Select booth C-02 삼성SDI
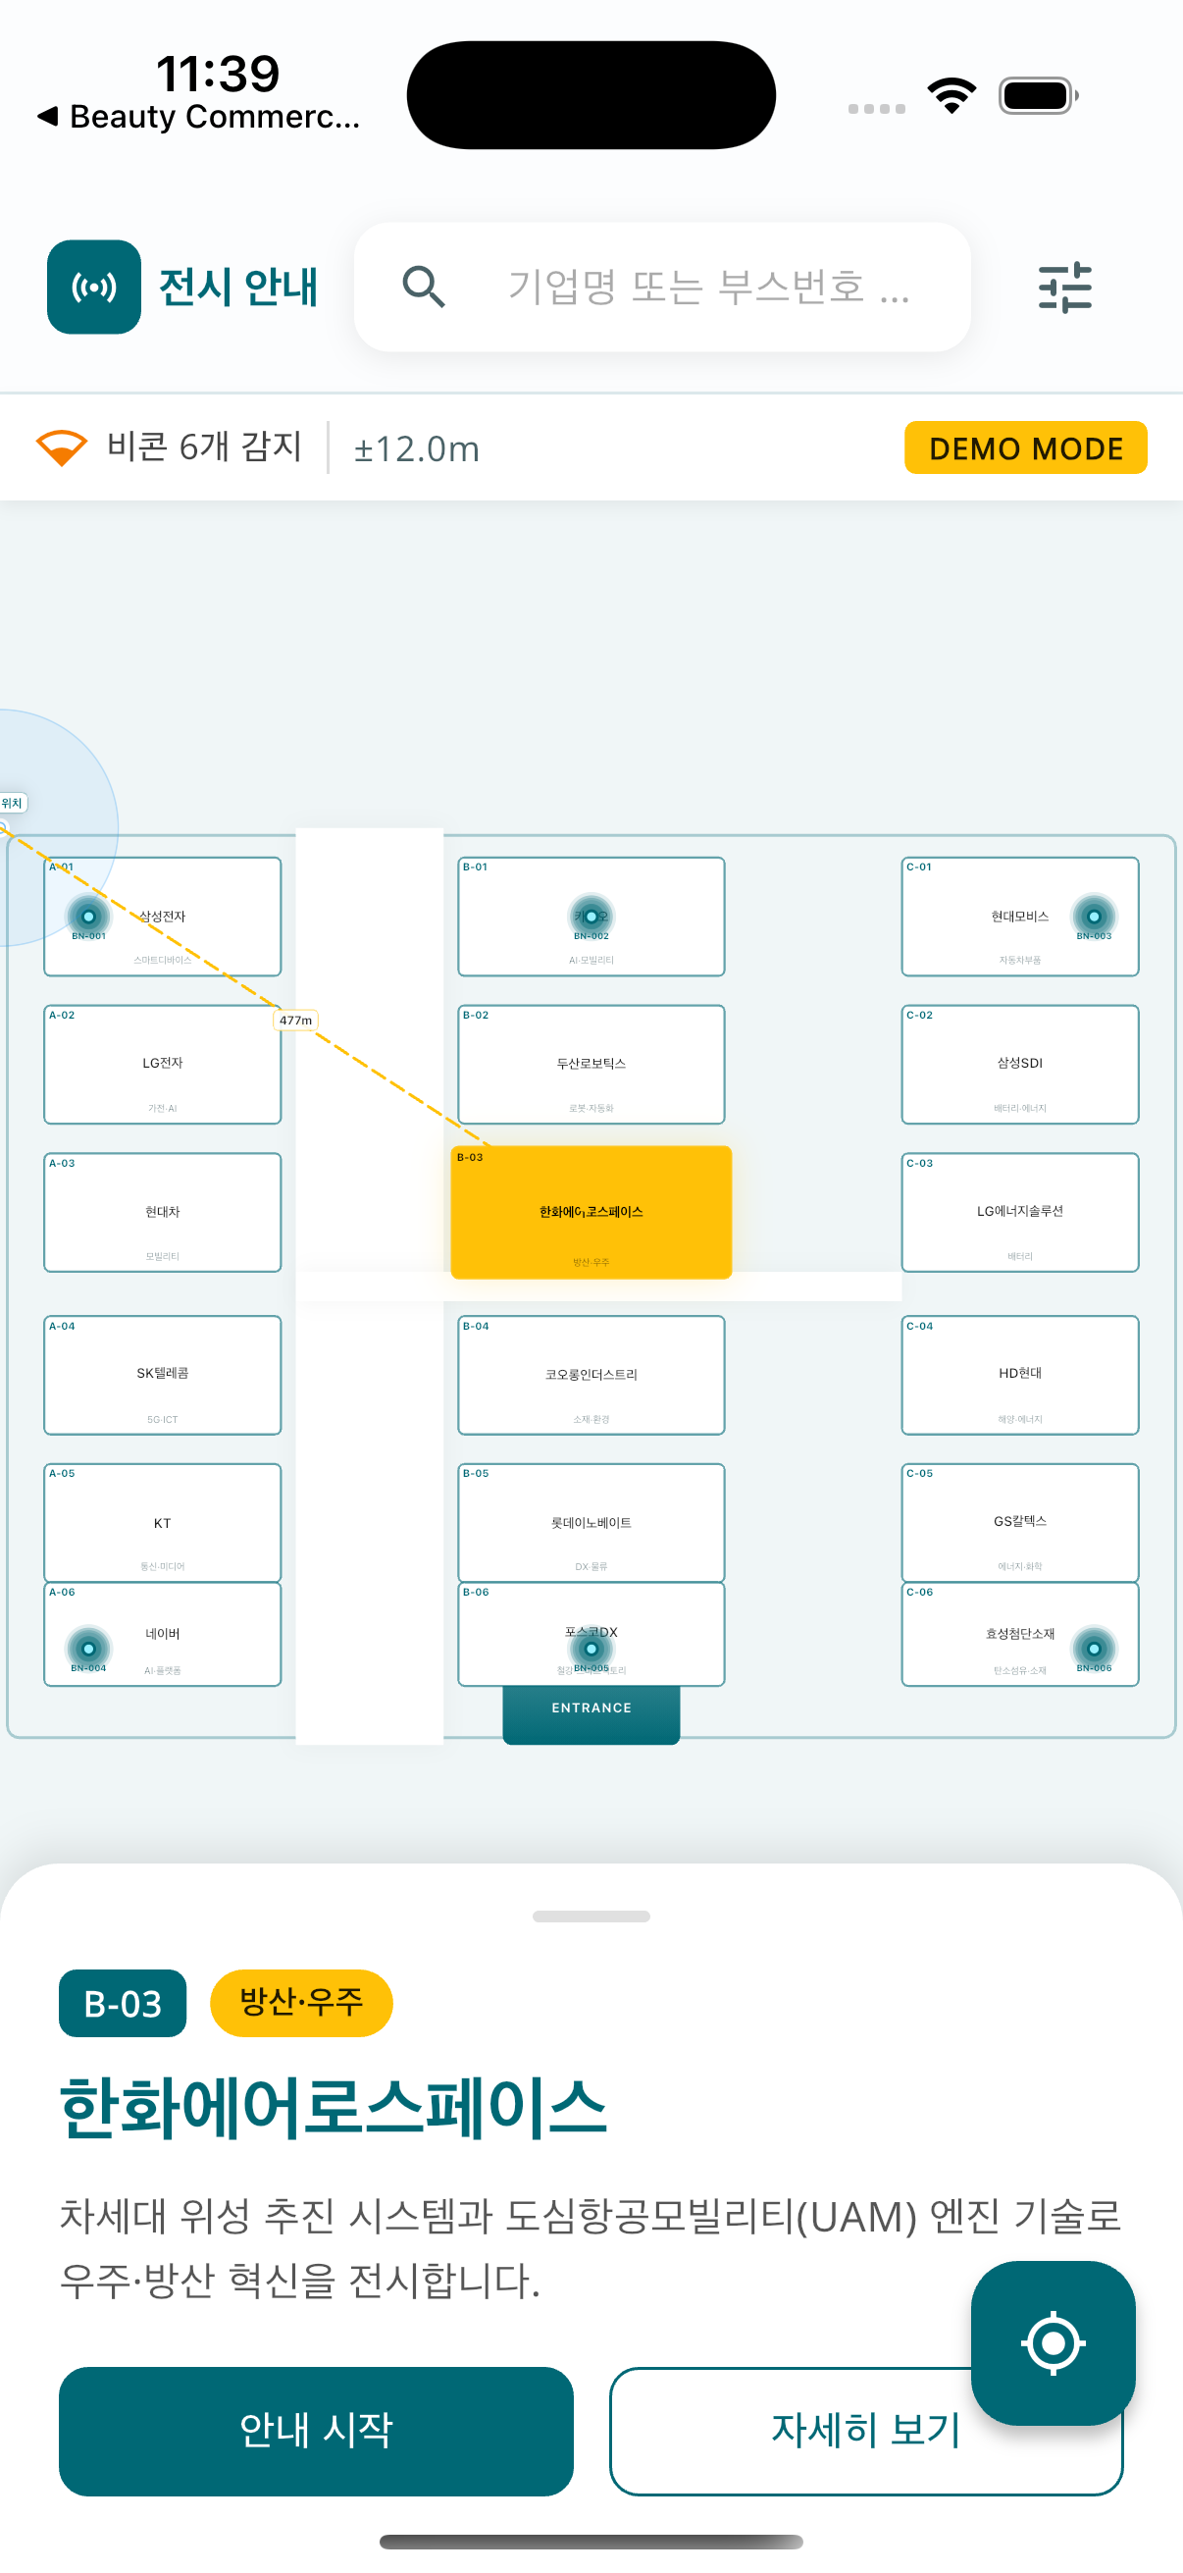1183x2573 pixels. pos(1020,1064)
